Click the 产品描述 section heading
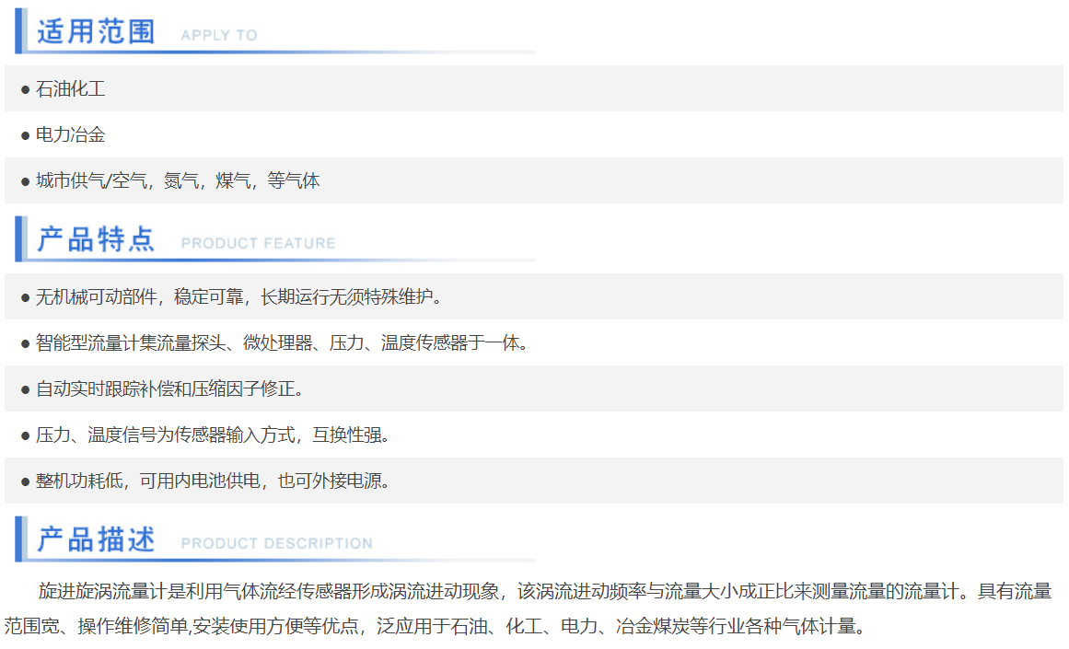Viewport: 1069px width, 649px height. (x=96, y=539)
